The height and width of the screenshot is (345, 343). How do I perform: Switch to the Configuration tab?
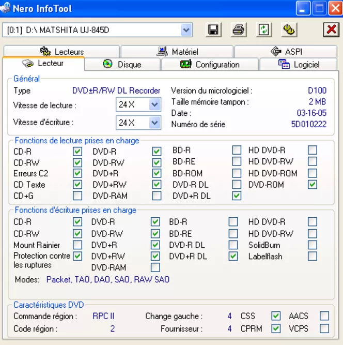(x=210, y=64)
